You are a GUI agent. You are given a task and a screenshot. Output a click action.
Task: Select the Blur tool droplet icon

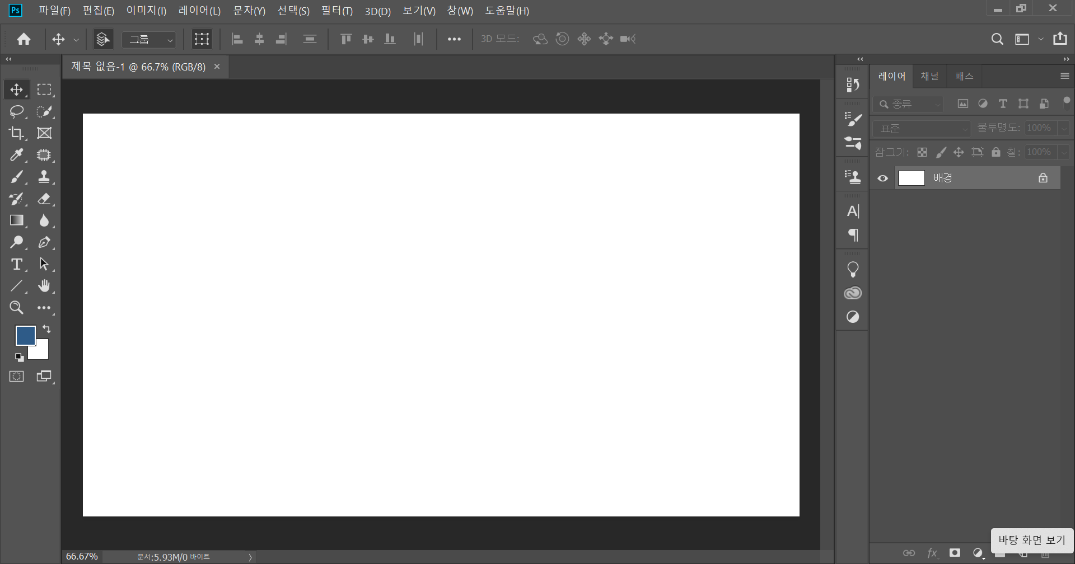(x=44, y=220)
